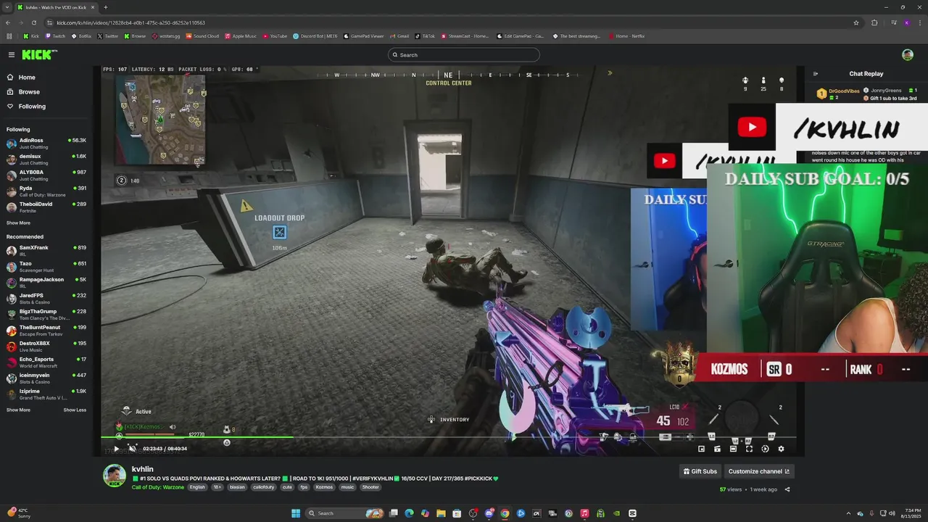
Task: Open Following in sidebar
Action: click(32, 107)
